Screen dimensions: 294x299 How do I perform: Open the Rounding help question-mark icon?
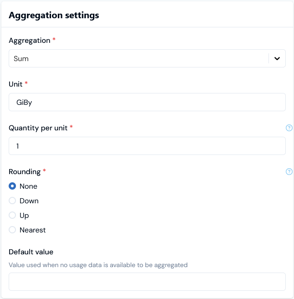click(289, 172)
